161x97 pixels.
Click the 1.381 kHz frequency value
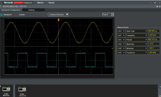(x=153, y=52)
